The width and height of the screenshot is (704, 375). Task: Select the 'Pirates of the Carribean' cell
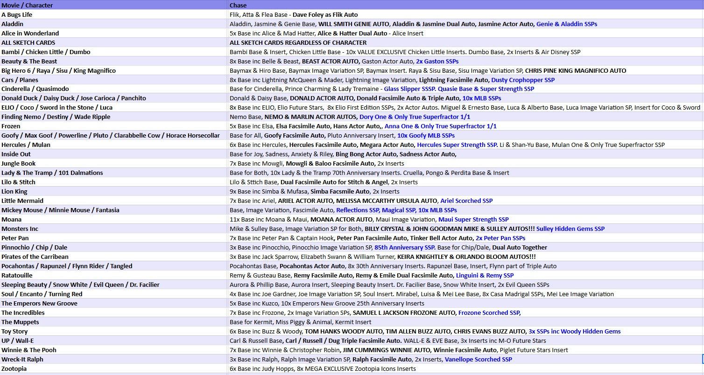click(35, 257)
